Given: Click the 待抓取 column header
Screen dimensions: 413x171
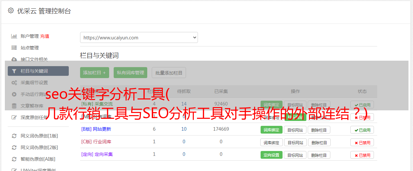Looking at the screenshot, I should click(184, 91).
